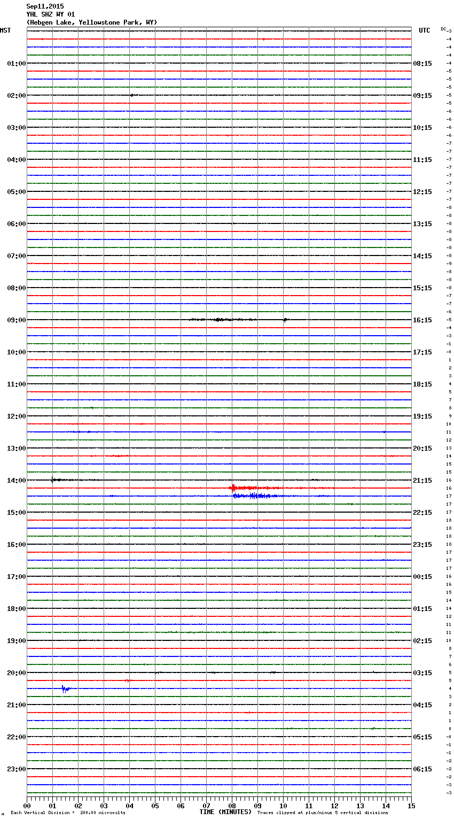Select the 14:00 MST time label

[x=17, y=481]
